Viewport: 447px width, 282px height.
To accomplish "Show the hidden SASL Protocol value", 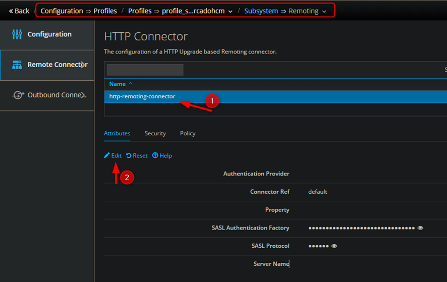I will pos(334,246).
